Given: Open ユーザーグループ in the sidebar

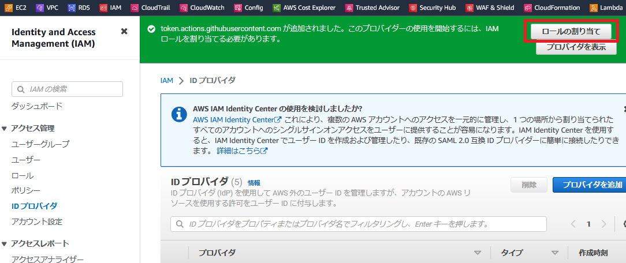Looking at the screenshot, I should (40, 144).
